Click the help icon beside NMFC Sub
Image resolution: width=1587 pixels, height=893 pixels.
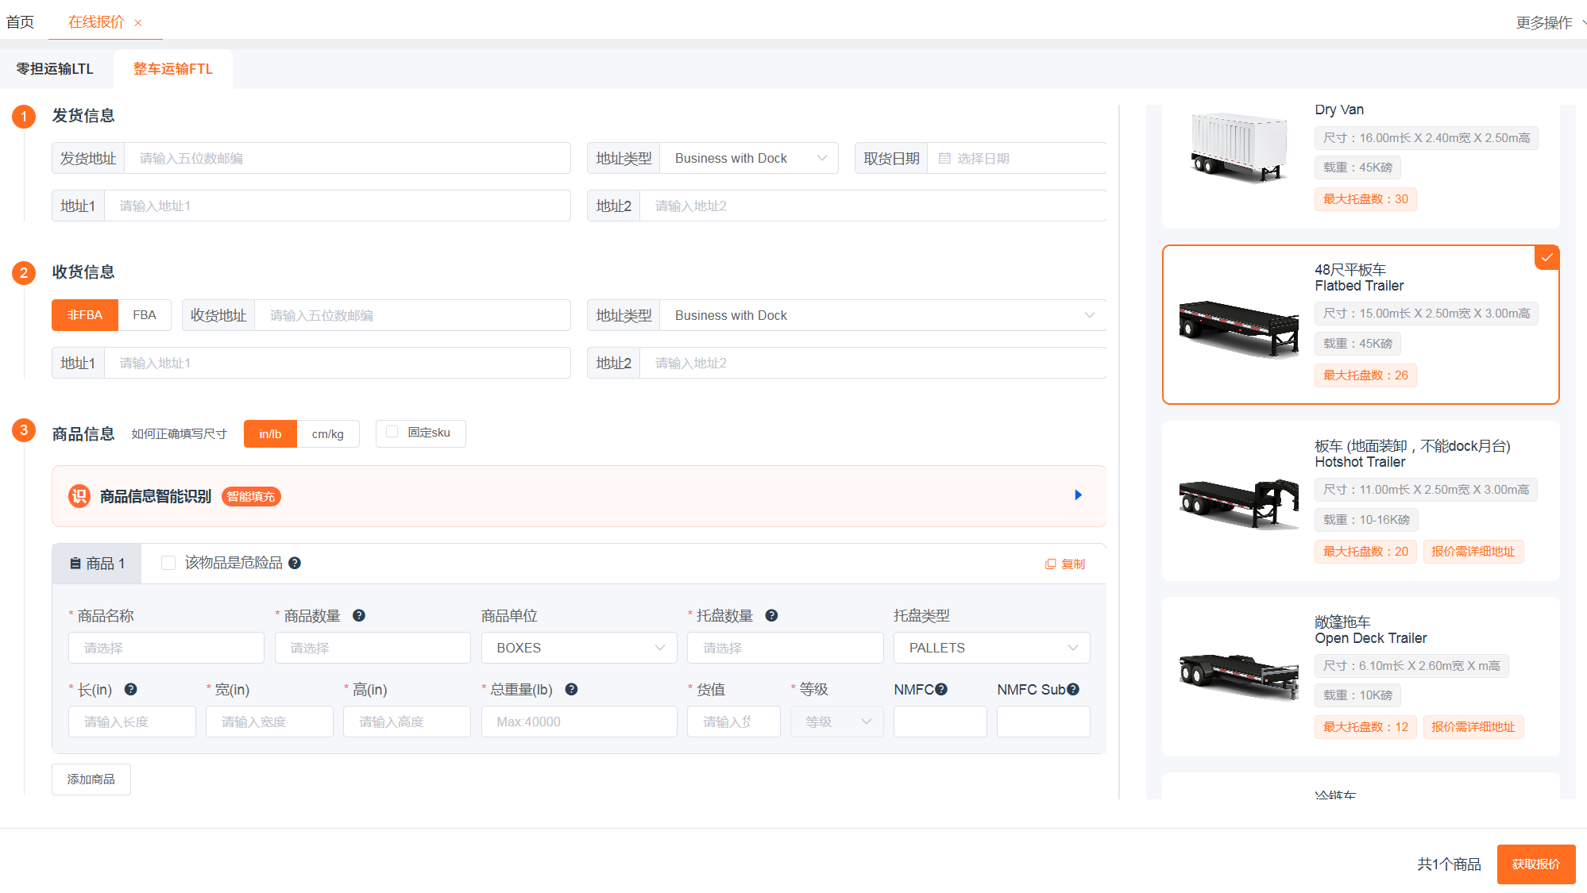point(1073,689)
